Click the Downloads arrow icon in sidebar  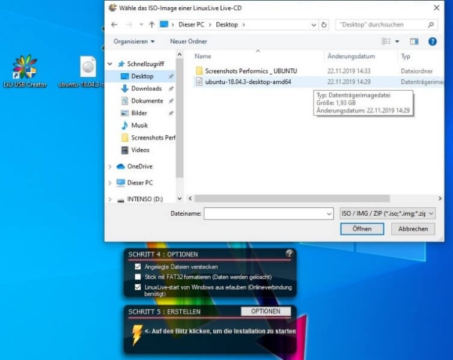(124, 88)
